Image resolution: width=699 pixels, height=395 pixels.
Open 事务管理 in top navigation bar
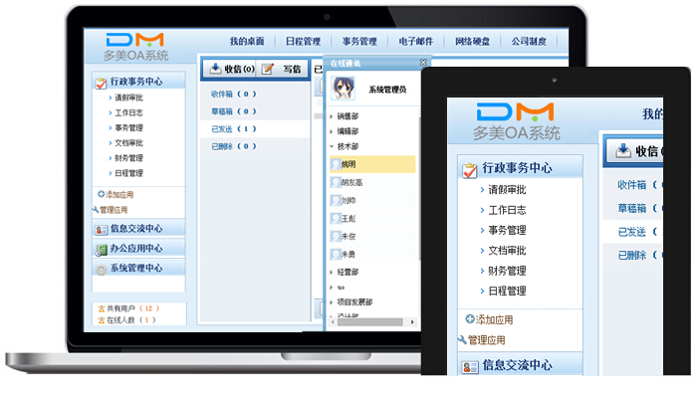(359, 42)
